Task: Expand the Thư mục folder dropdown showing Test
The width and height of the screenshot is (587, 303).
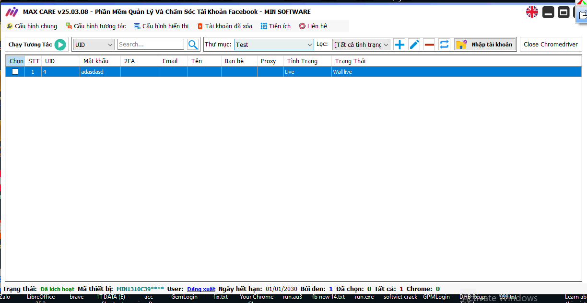Action: [274, 45]
